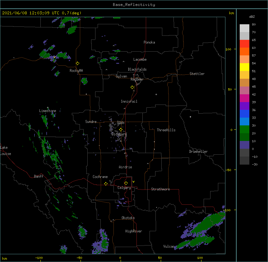Click the purple 10 dBZ legend swatch
Image resolution: width=268 pixels, height=262 pixels.
point(244,145)
